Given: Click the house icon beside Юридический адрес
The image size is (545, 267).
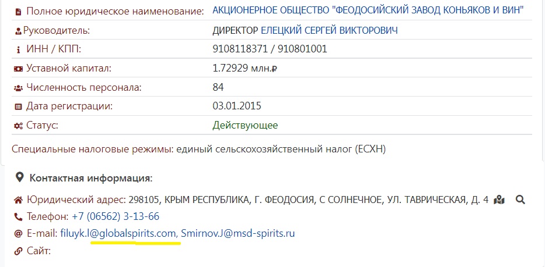Looking at the screenshot, I should [x=19, y=200].
